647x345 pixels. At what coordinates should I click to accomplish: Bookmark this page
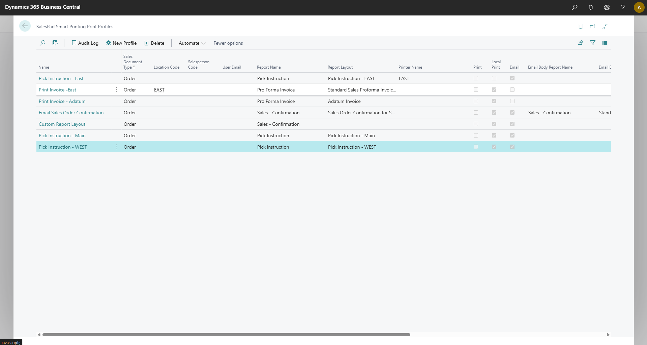pos(581,27)
